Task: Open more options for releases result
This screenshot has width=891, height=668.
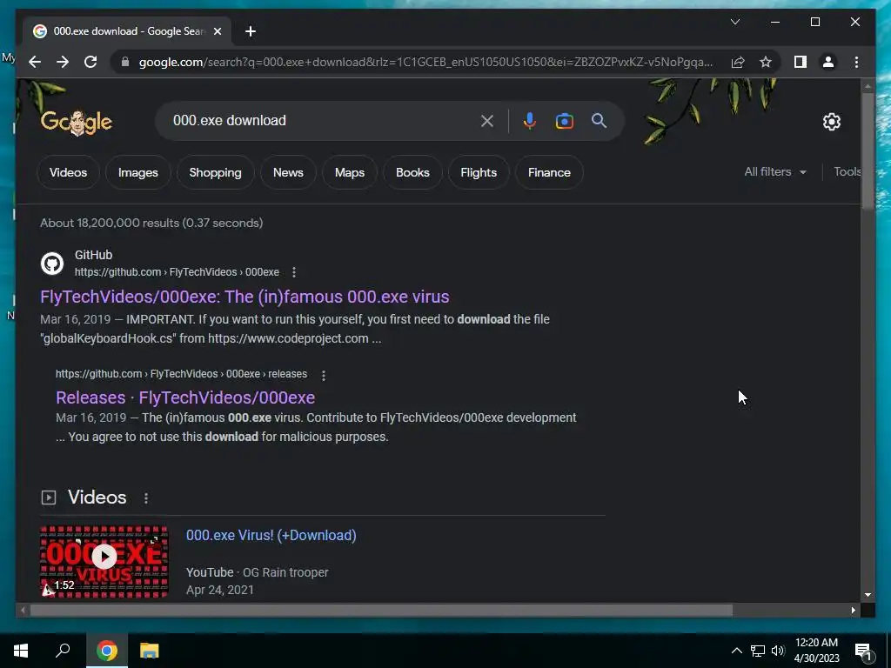Action: (x=324, y=375)
